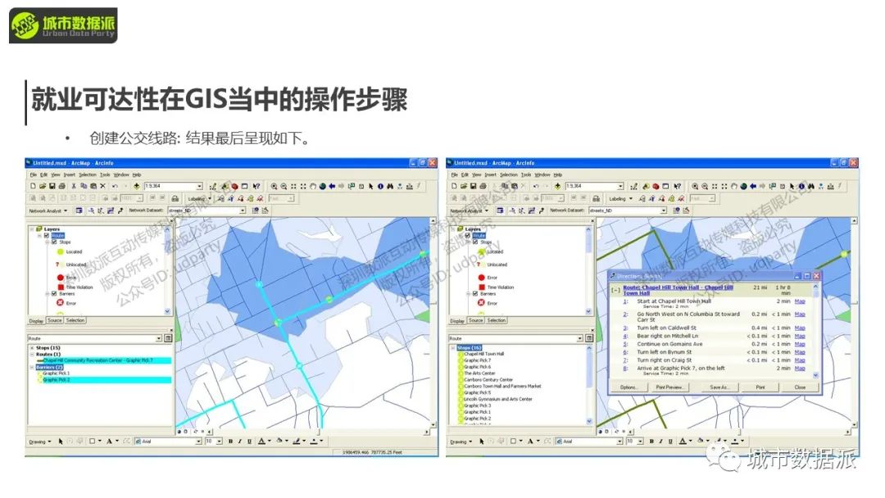Click Close button in Directions window
Image resolution: width=885 pixels, height=498 pixels.
pos(800,387)
